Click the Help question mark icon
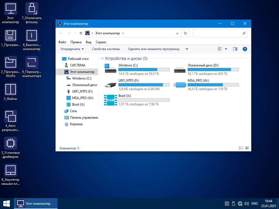 click(x=245, y=49)
